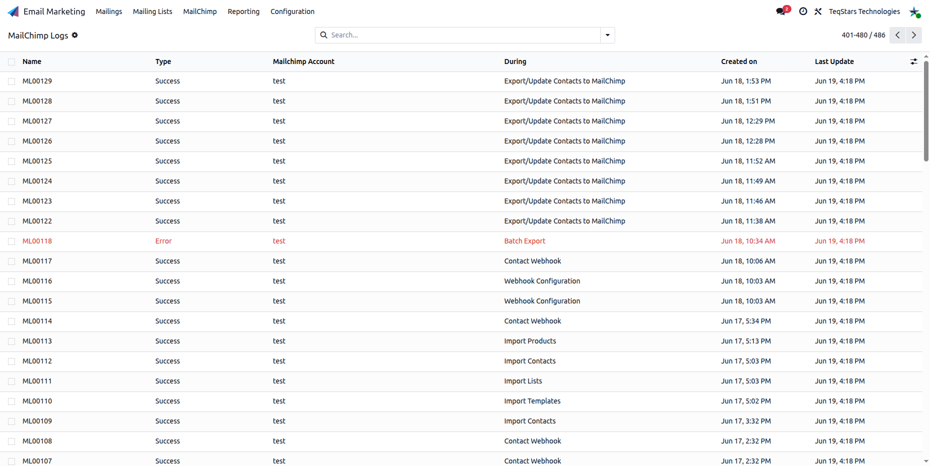
Task: Open the TeqStars Technologies company switcher
Action: (864, 11)
